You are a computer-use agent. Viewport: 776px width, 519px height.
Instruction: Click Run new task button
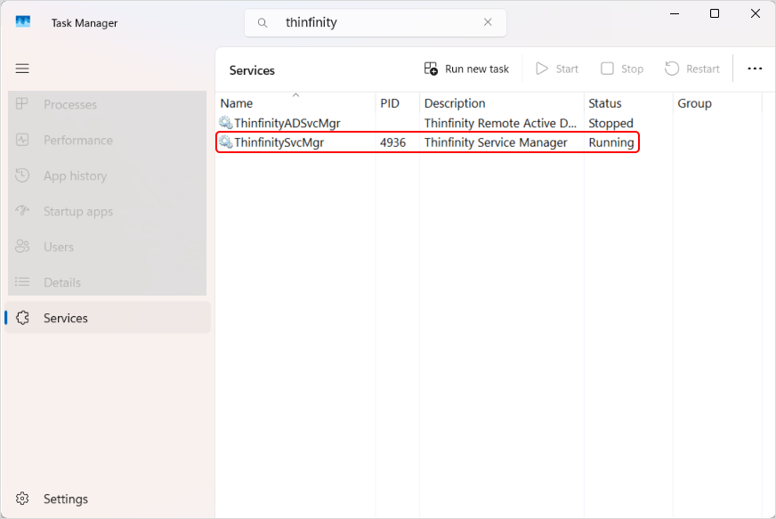(466, 69)
